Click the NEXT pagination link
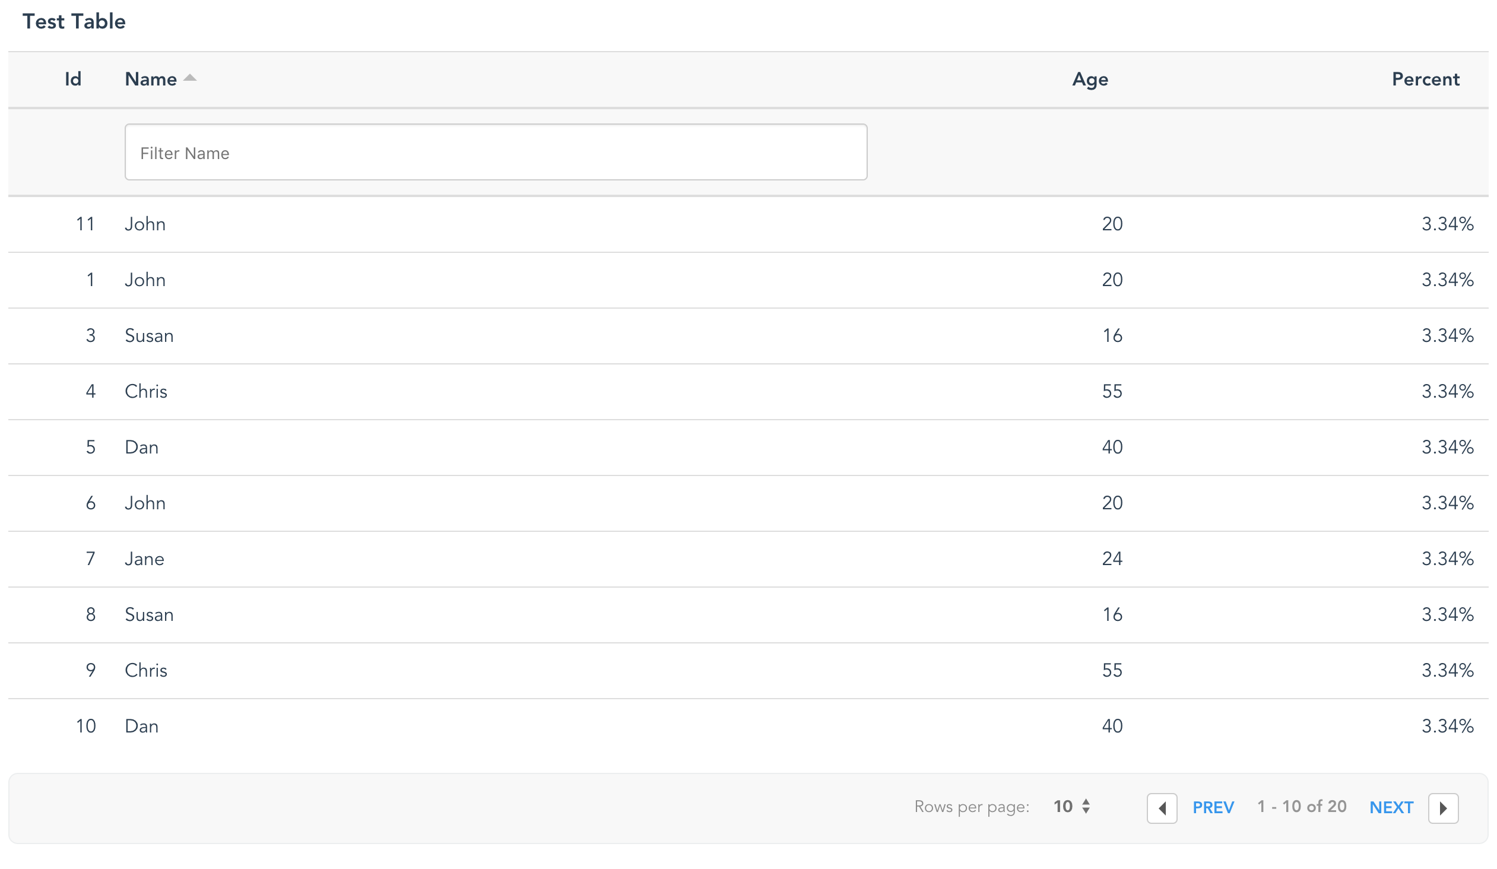 tap(1391, 807)
